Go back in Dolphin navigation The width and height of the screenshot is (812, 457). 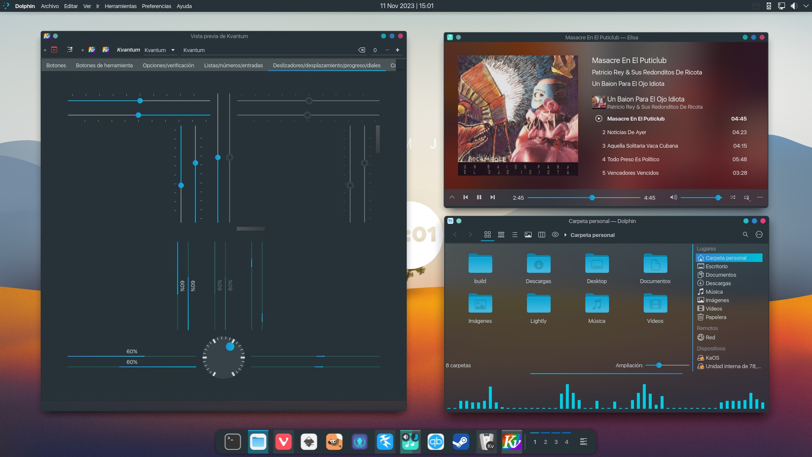[455, 234]
